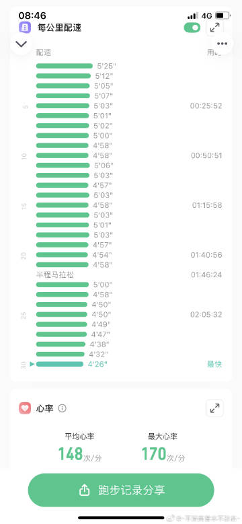
Task: Tap the 最快 fastest label
Action: [214, 365]
